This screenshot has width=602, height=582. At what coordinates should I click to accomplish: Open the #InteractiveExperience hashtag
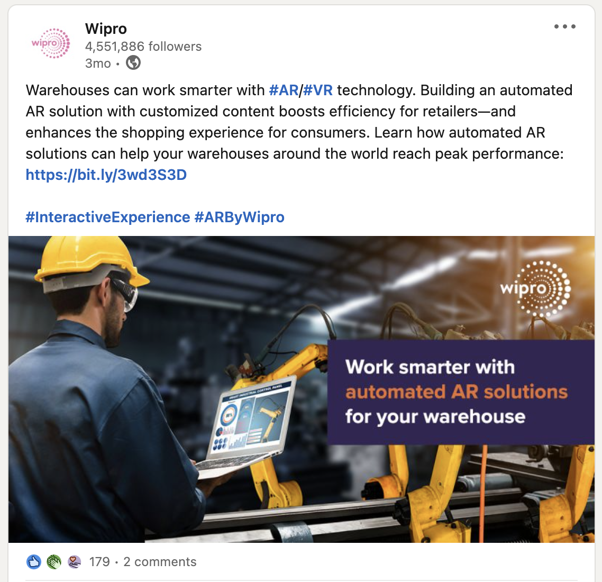[108, 217]
